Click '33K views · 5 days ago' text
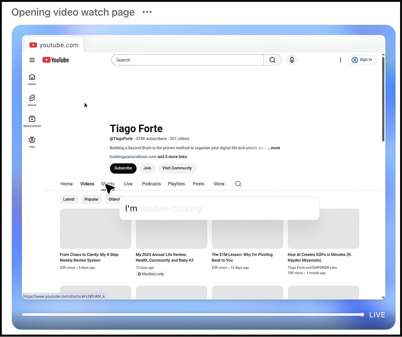Viewport: 402px width, 337px height. (x=77, y=268)
